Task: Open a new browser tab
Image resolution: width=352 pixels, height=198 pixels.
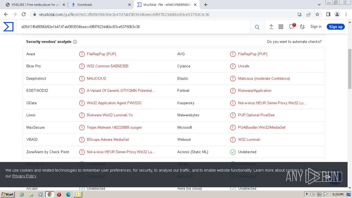Action: coord(206,5)
